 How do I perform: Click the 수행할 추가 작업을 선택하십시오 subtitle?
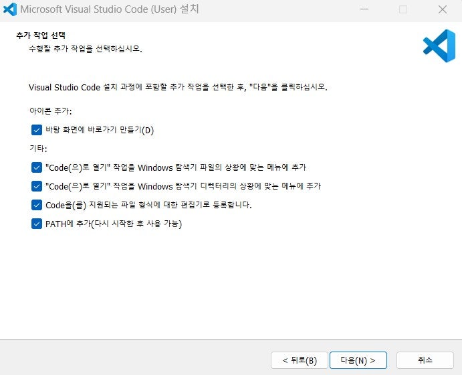click(x=86, y=49)
